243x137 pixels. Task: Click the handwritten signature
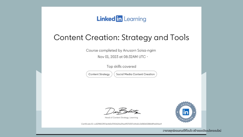point(122,111)
